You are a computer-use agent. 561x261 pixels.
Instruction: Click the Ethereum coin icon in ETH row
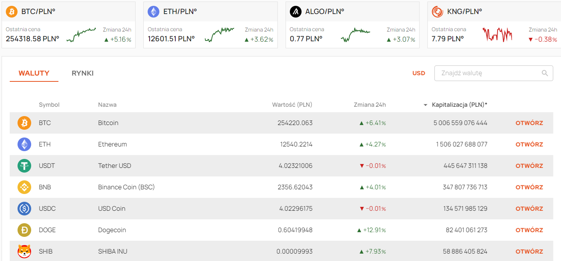click(24, 145)
